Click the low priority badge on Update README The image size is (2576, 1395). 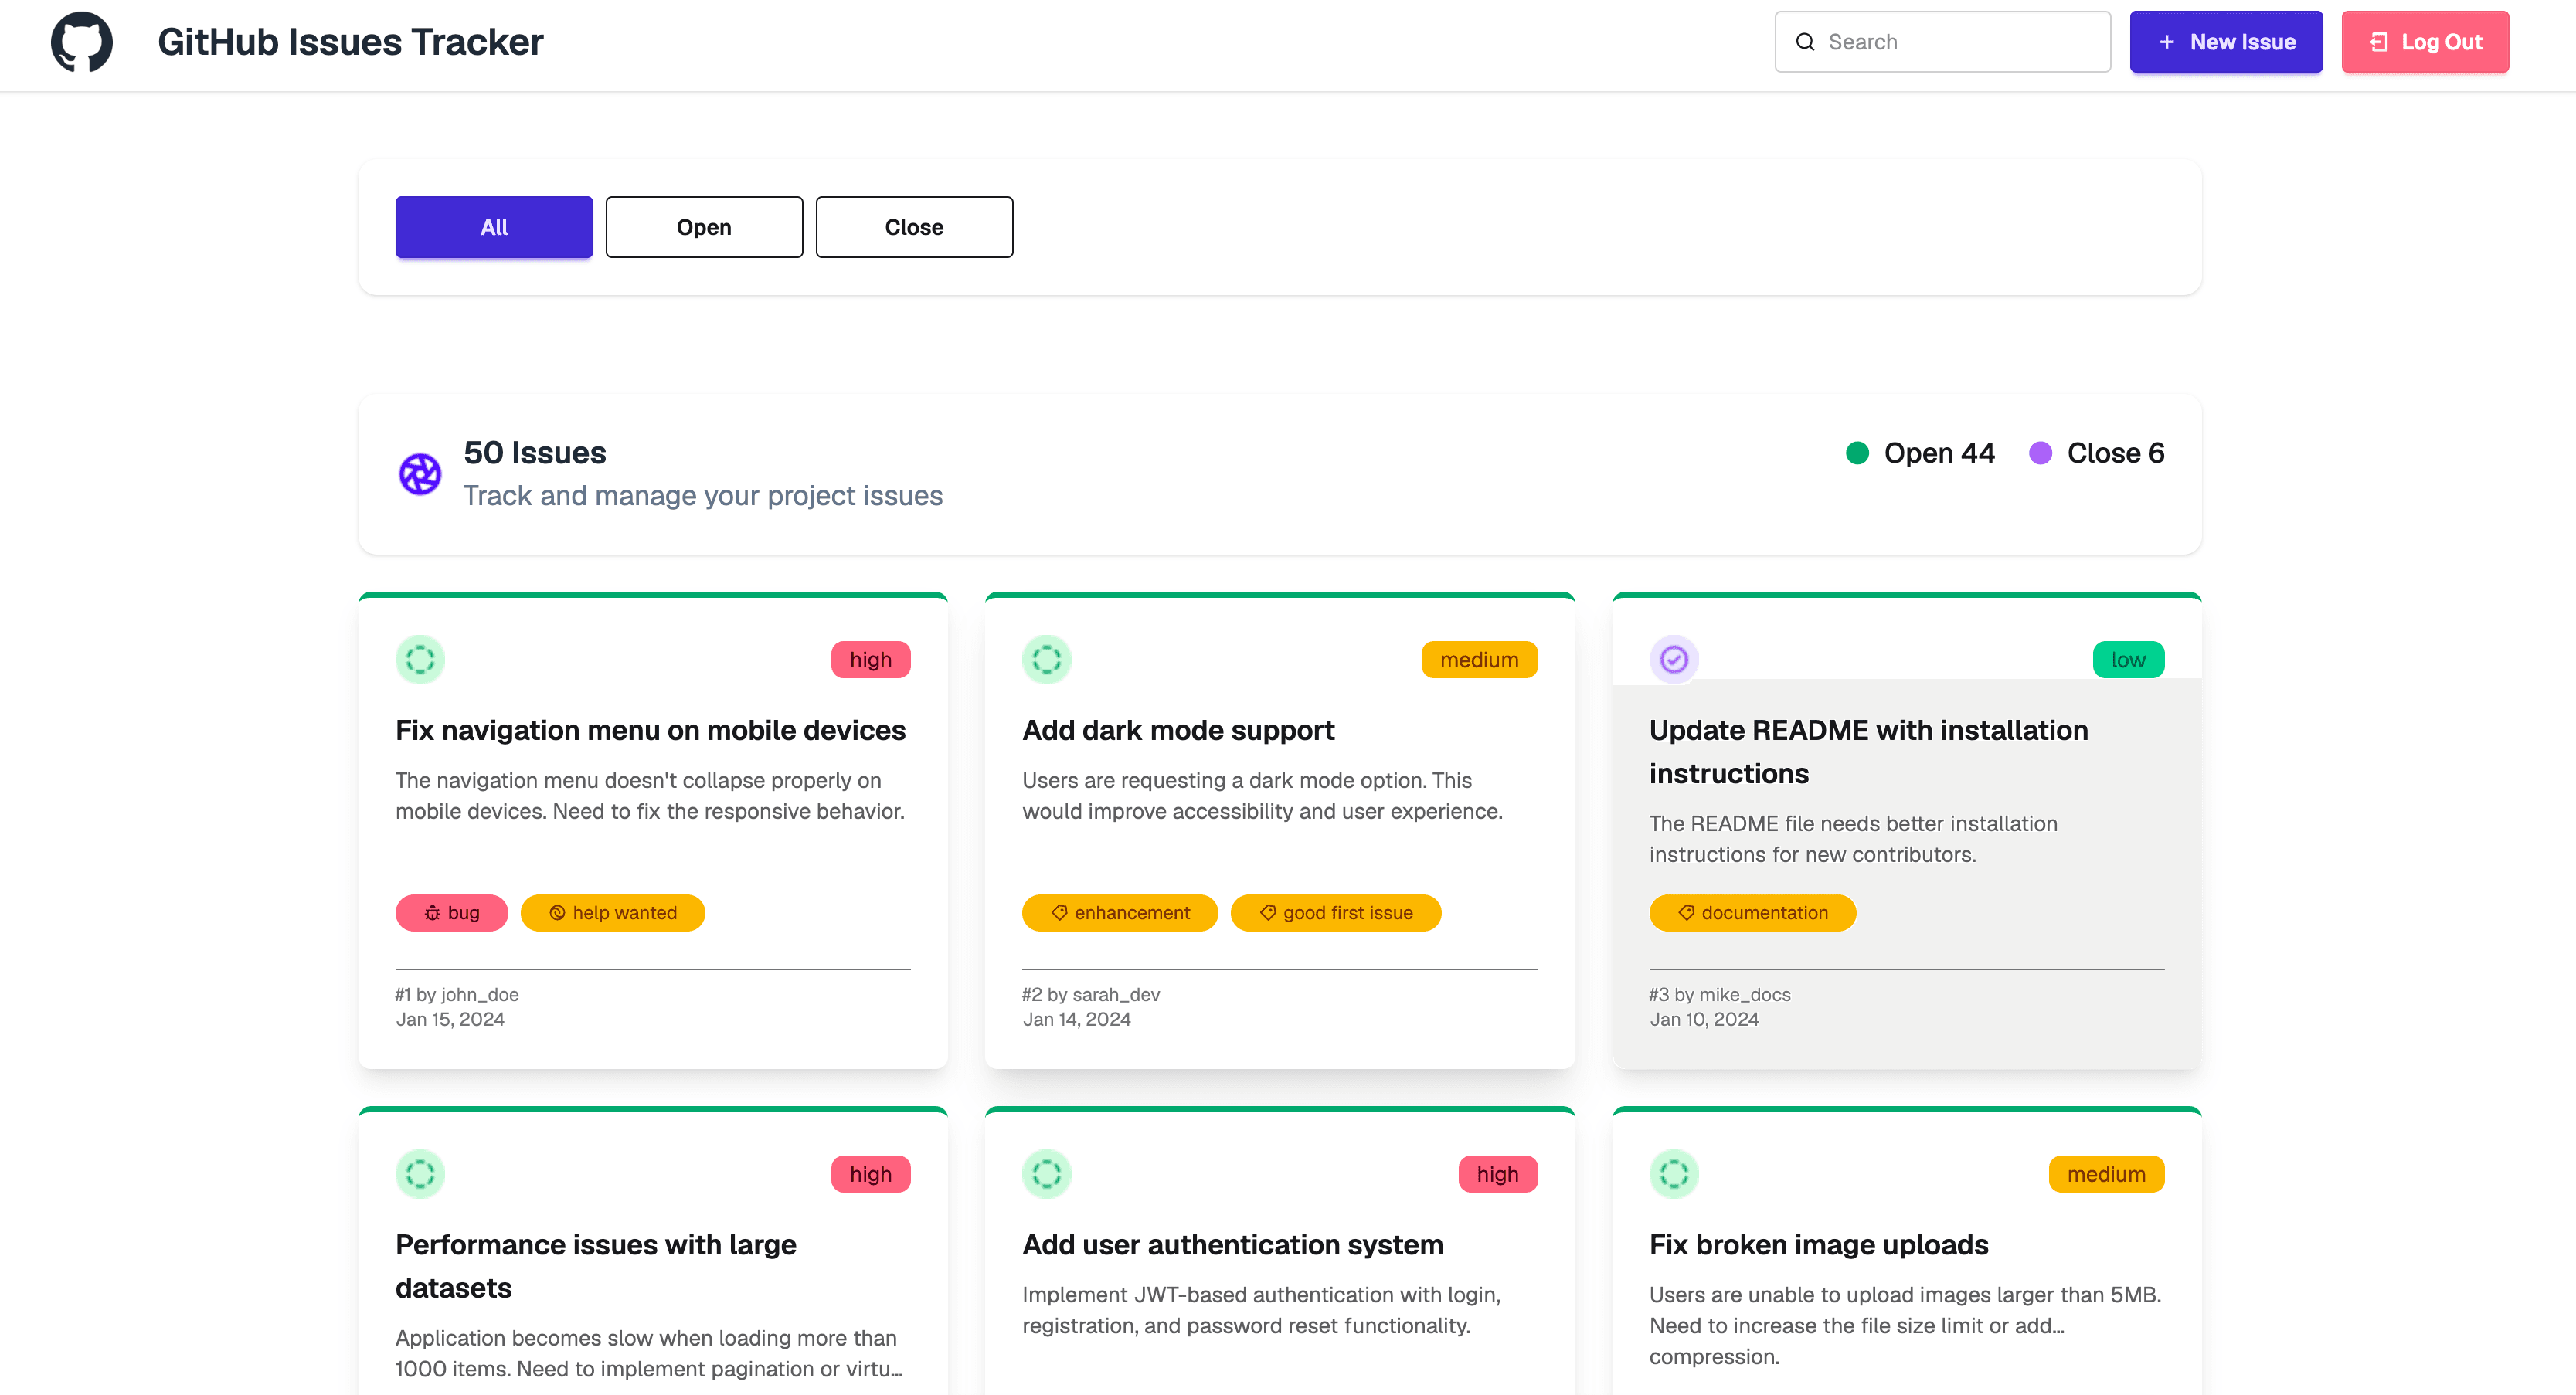coord(2128,660)
